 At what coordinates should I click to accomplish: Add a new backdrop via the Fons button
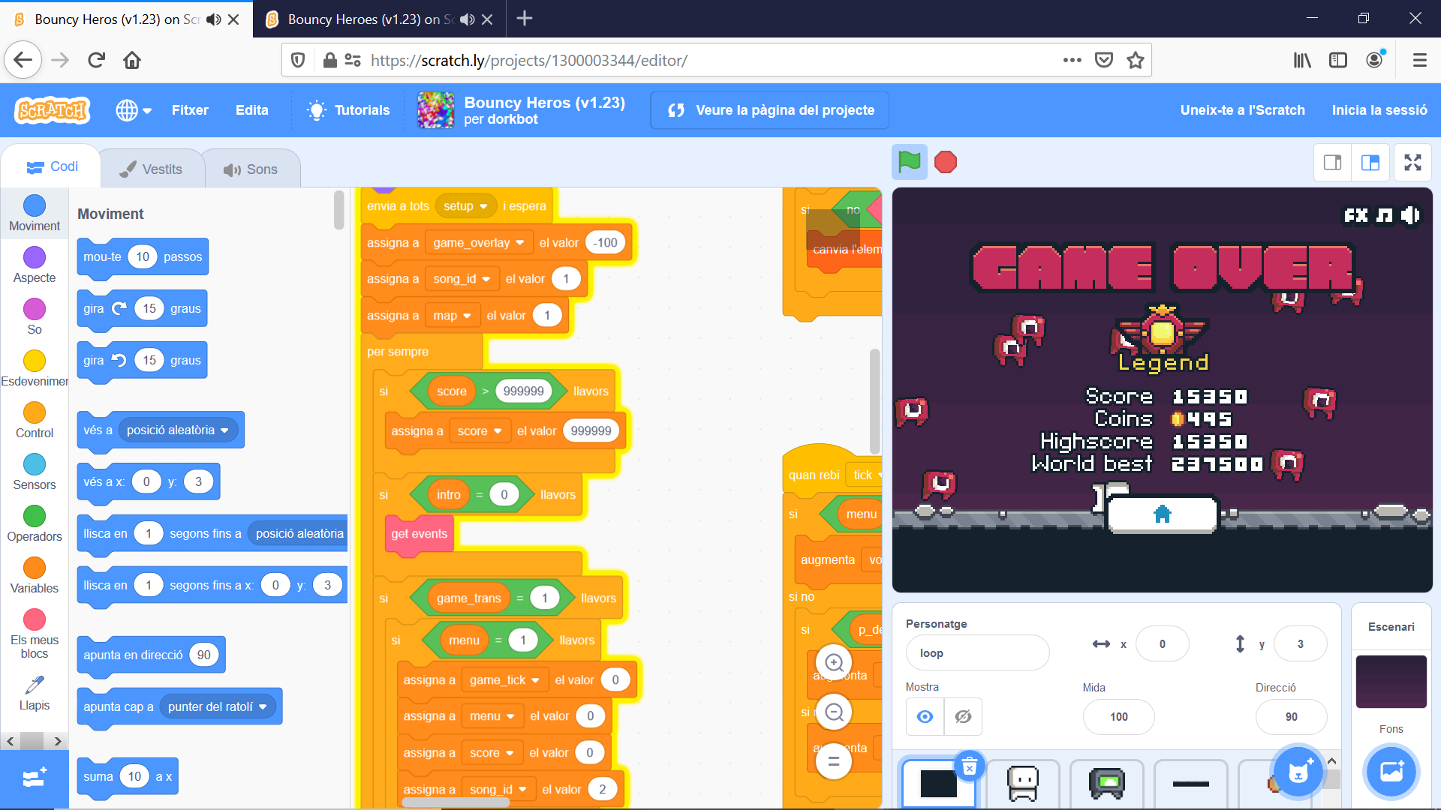point(1391,772)
